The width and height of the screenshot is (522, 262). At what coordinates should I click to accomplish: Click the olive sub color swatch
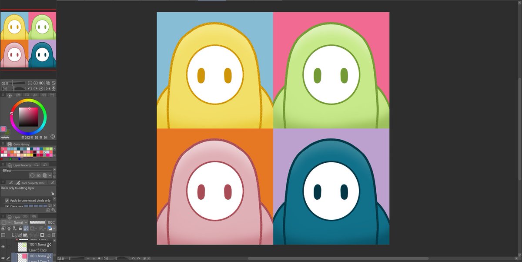click(x=8, y=133)
